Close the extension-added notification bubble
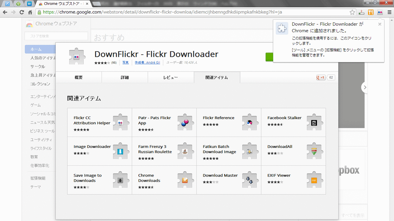Viewport: 394px width, 221px height. [380, 24]
